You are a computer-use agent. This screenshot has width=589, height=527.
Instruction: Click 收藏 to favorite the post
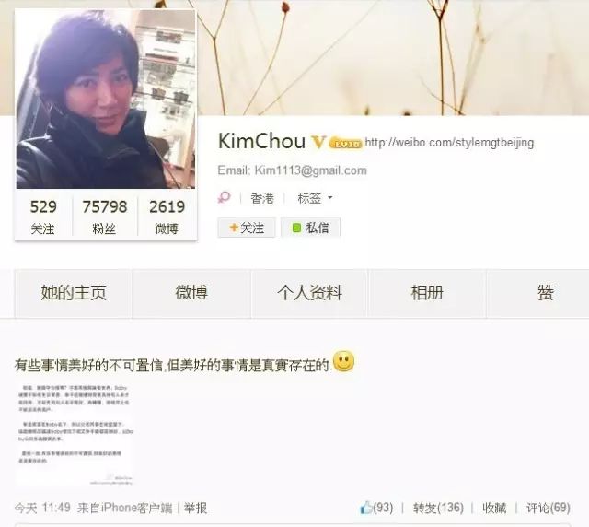click(x=494, y=508)
